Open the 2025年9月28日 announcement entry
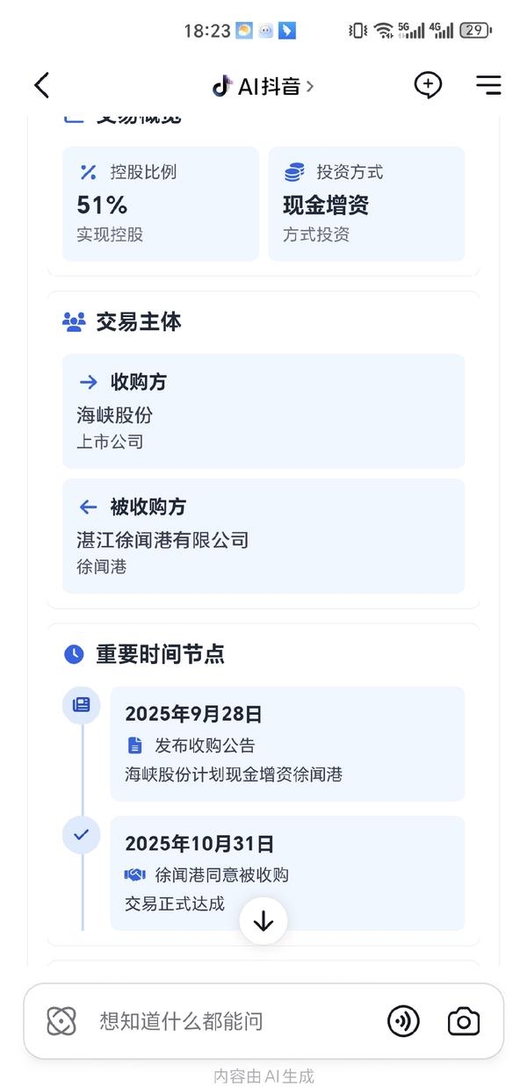527x1087 pixels. pos(287,744)
